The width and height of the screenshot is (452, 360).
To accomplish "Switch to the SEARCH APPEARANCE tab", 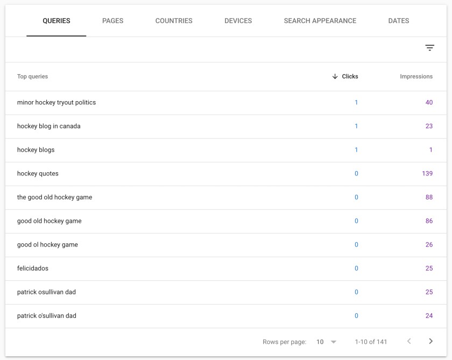I will point(319,20).
